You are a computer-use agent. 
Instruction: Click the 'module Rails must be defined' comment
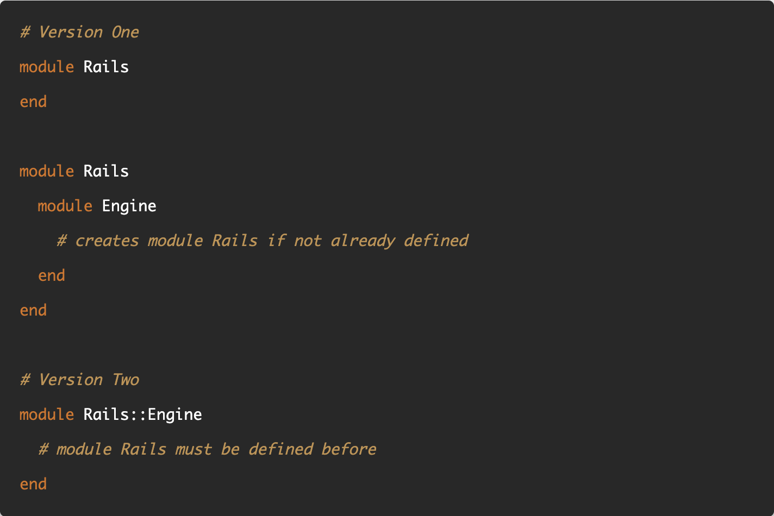click(208, 449)
